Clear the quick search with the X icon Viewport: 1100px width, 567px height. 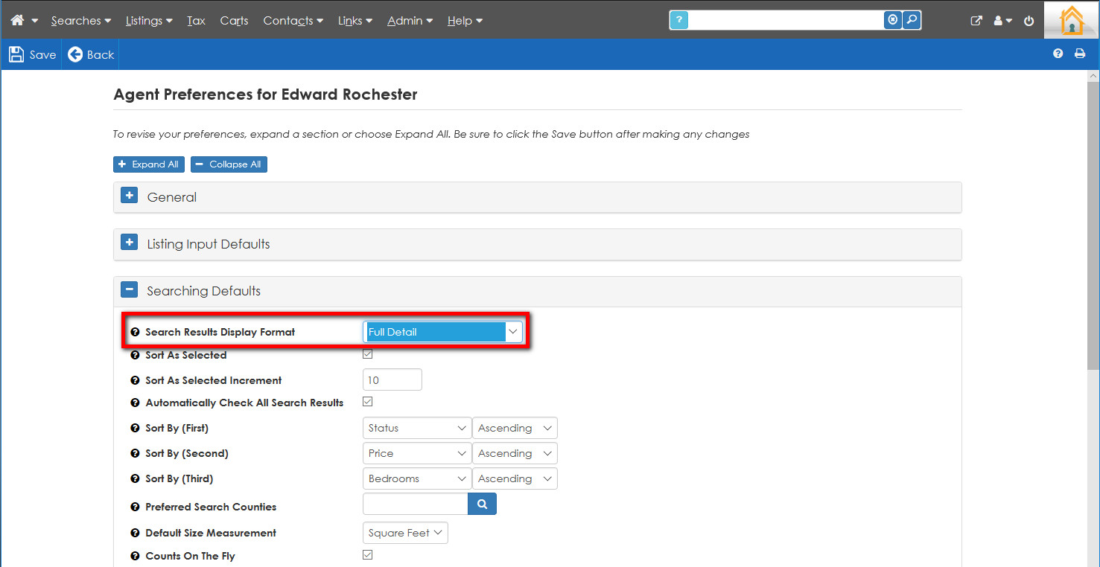892,20
